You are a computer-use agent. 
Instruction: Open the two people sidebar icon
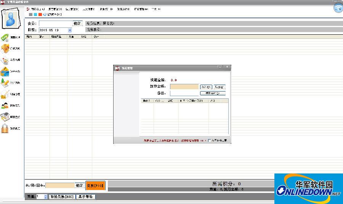(5, 106)
